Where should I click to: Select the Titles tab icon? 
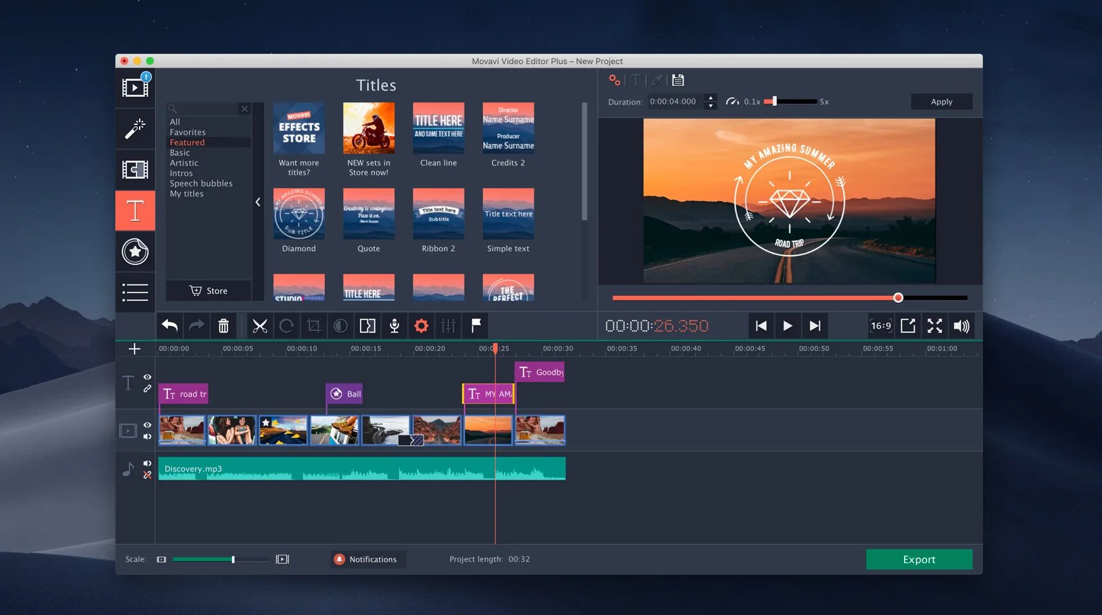tap(135, 210)
